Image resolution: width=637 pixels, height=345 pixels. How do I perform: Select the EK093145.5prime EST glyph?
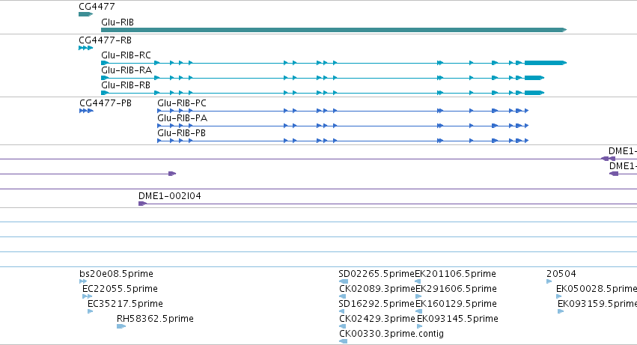click(420, 326)
